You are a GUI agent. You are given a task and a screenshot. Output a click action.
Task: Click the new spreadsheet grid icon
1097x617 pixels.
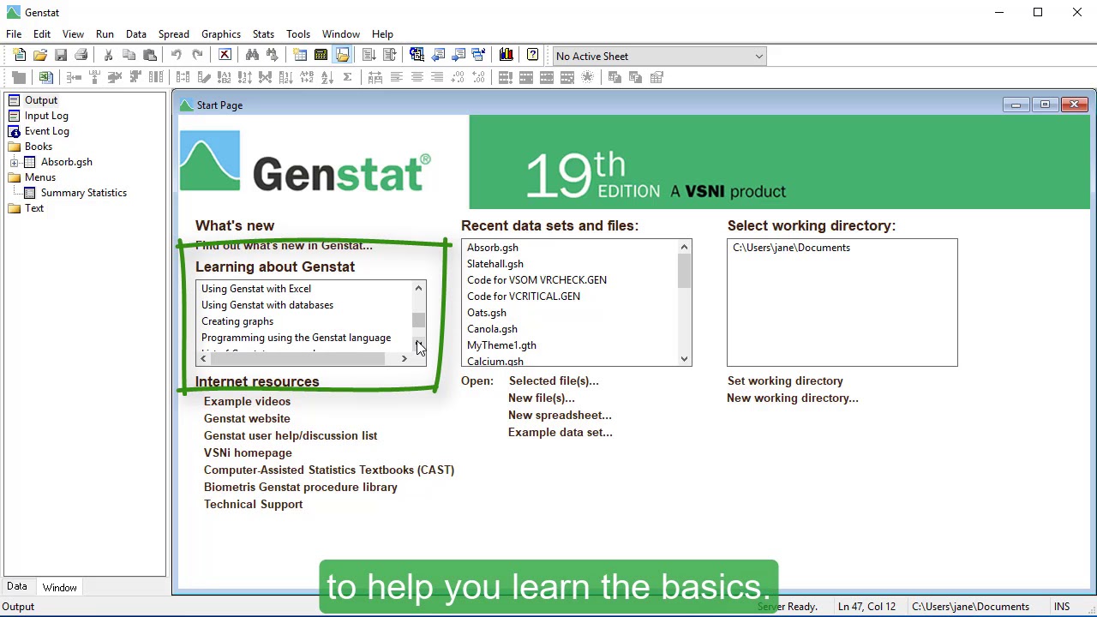(300, 56)
